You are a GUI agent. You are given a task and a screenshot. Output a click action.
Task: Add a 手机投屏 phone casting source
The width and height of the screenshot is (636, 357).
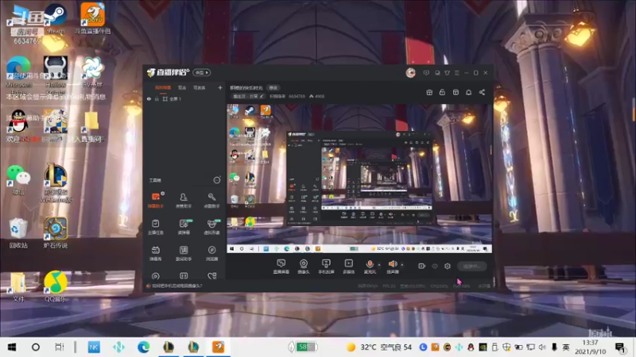tap(326, 267)
